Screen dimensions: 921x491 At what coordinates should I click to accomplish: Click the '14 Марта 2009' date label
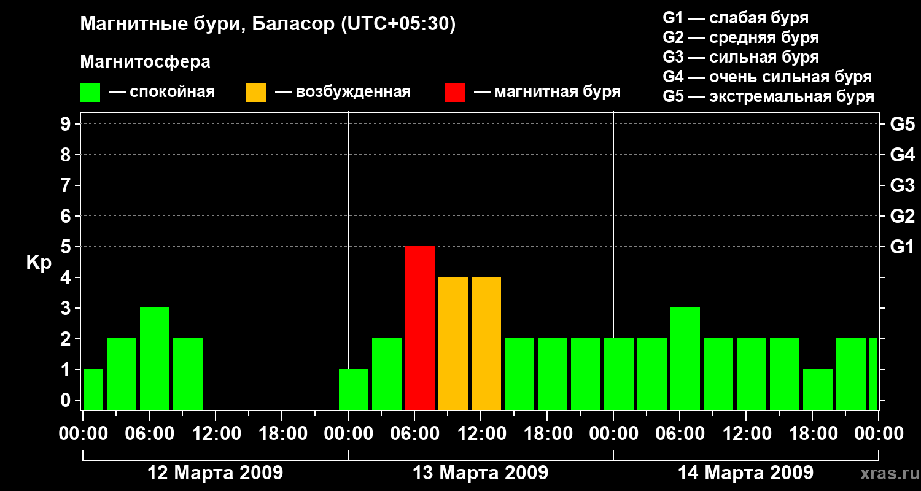click(x=746, y=473)
